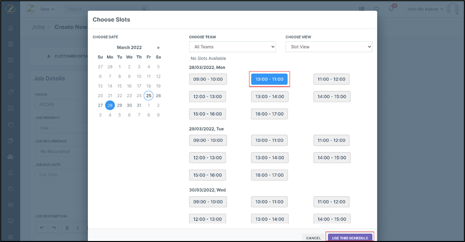This screenshot has height=242, width=465.
Task: Select the 16:00 - 17:00 slot on 28/03/2022
Action: click(269, 114)
